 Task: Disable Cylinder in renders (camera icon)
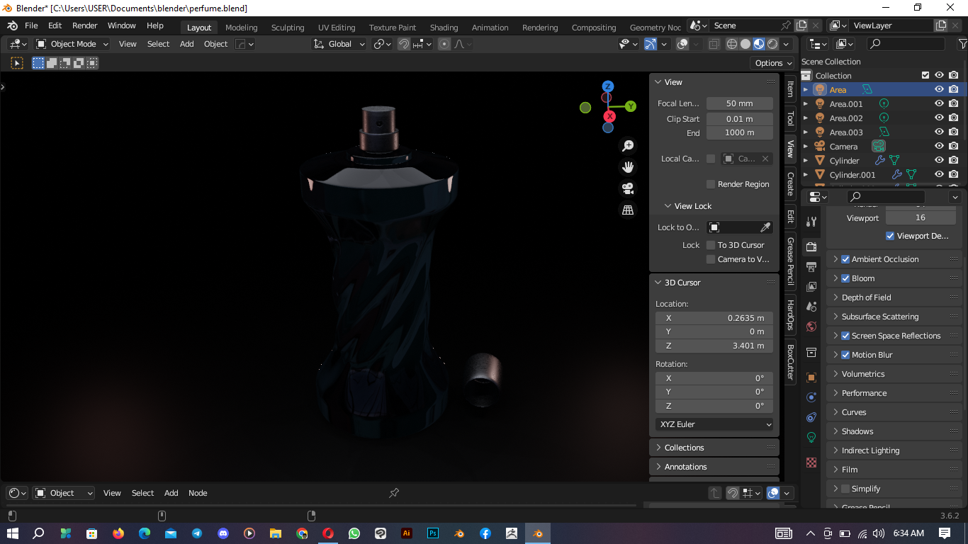[x=954, y=160]
